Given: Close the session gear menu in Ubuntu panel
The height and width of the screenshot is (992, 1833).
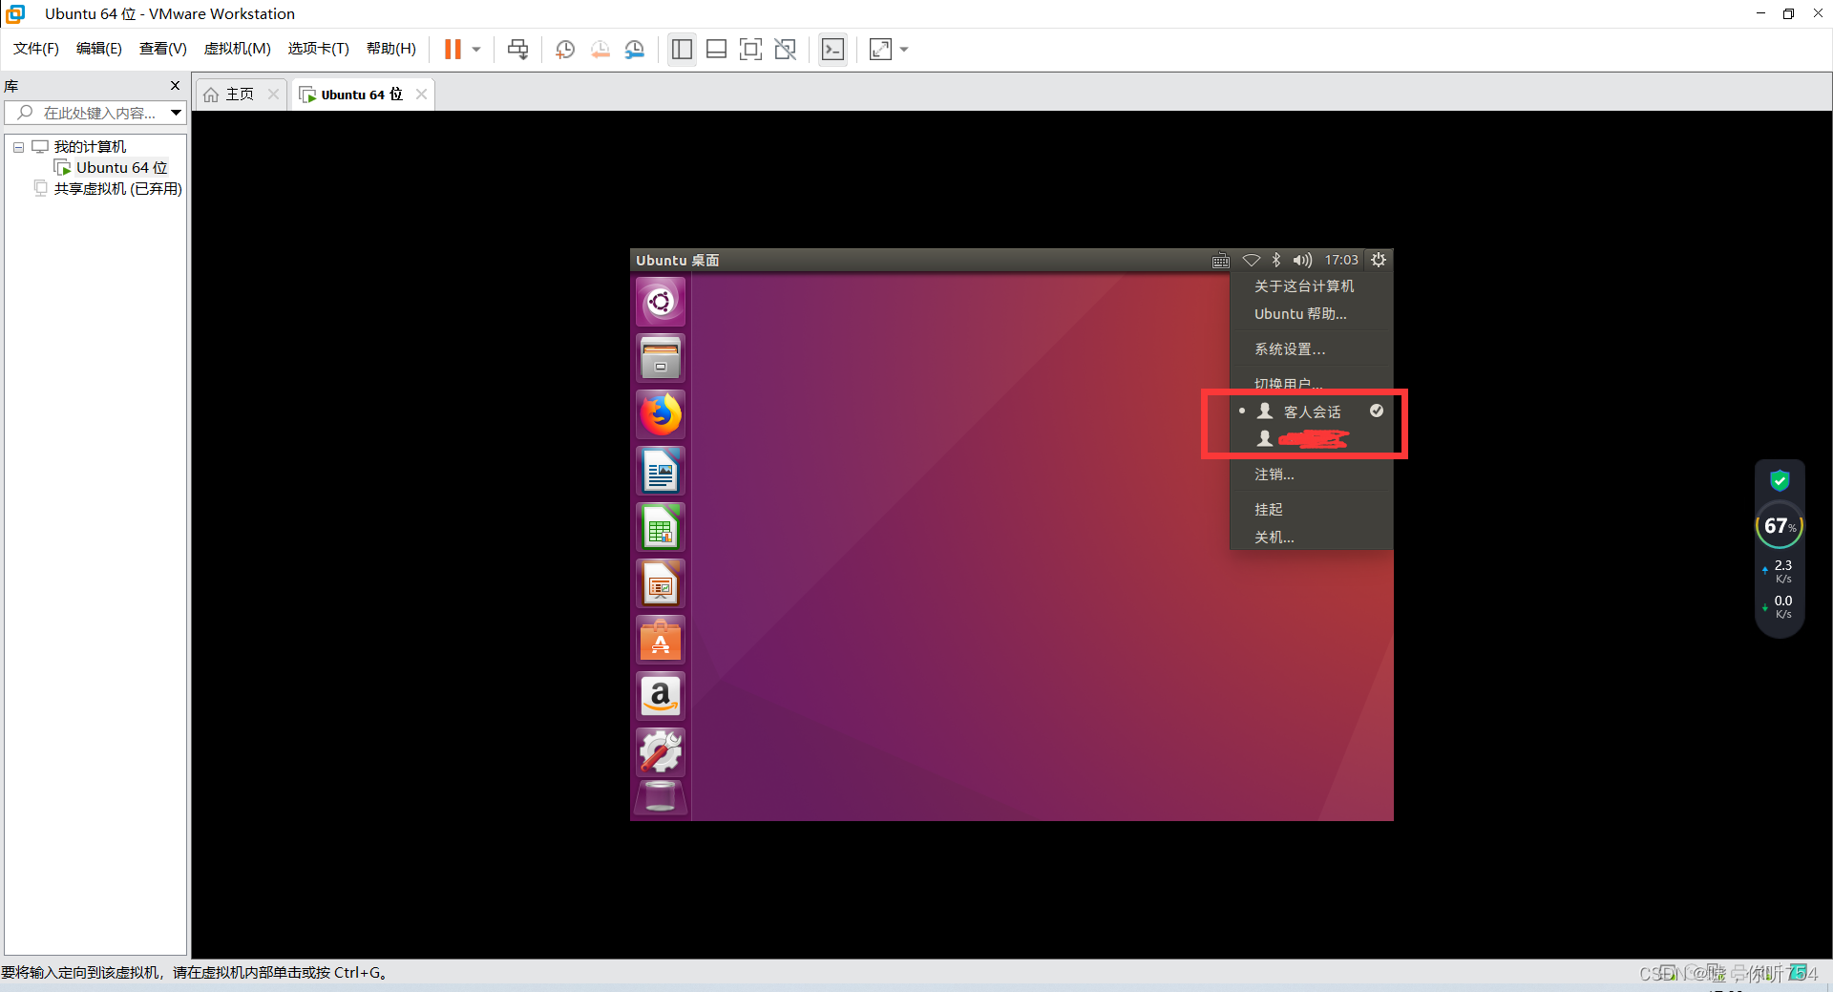Looking at the screenshot, I should click(x=1379, y=260).
